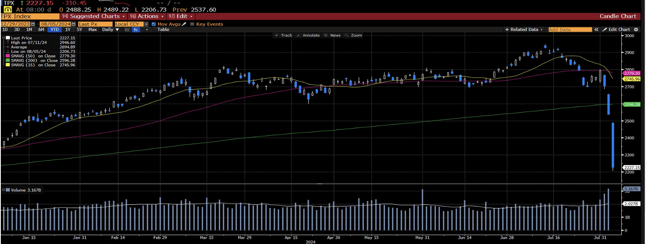Click the Track crosshair tool
Screen dimensions: 646x244
284,36
